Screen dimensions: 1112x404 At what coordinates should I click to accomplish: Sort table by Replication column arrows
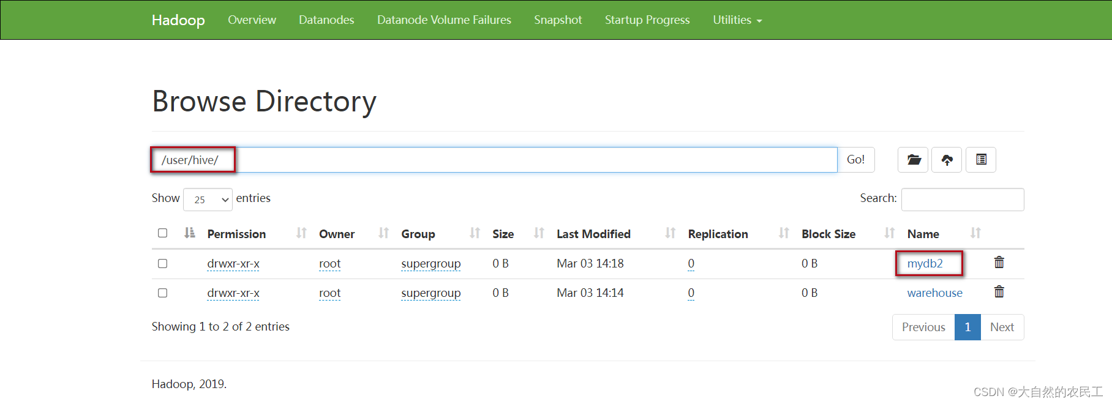(784, 233)
